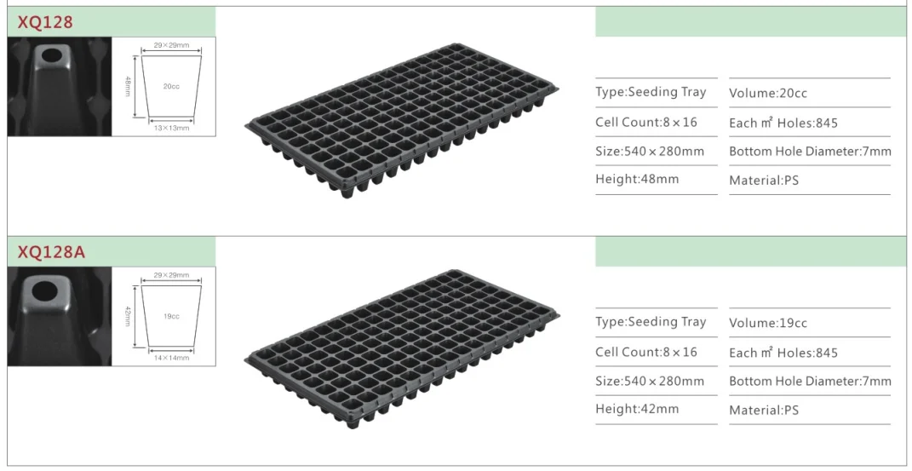Click XQ128A Height:42mm specification

tap(656, 409)
